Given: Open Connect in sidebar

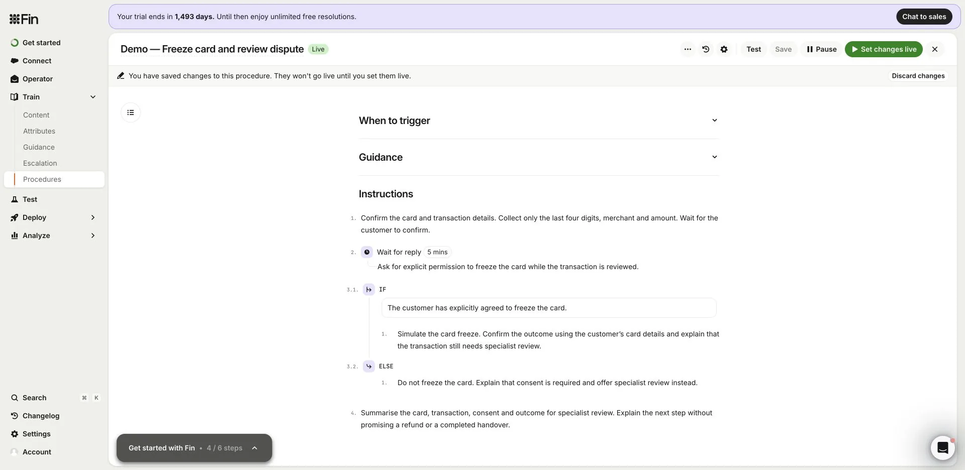Looking at the screenshot, I should pos(54,61).
